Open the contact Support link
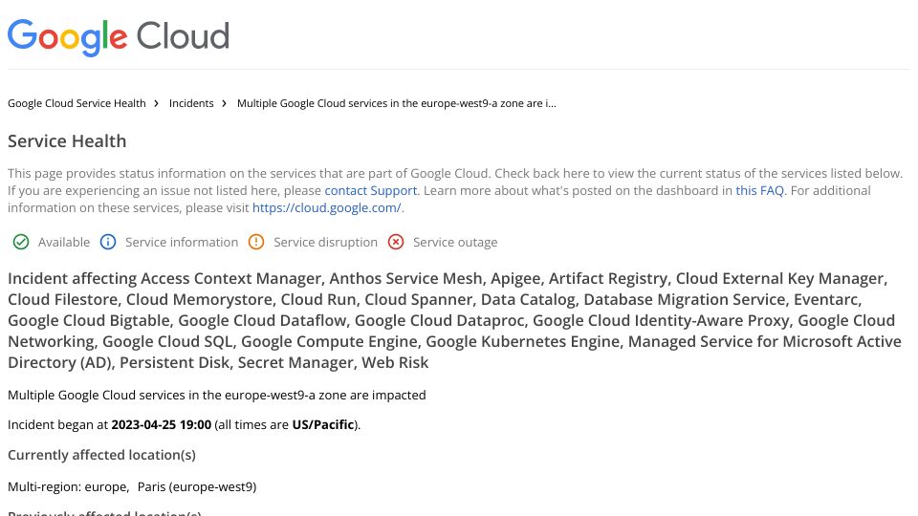Viewport: 918px width, 516px height. tap(371, 191)
